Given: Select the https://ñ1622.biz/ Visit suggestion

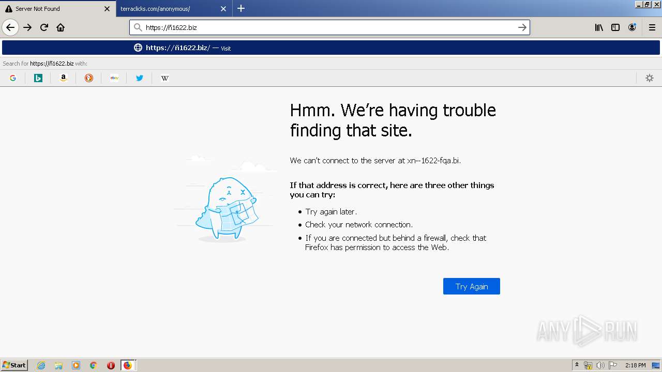Looking at the screenshot, I should pos(331,48).
